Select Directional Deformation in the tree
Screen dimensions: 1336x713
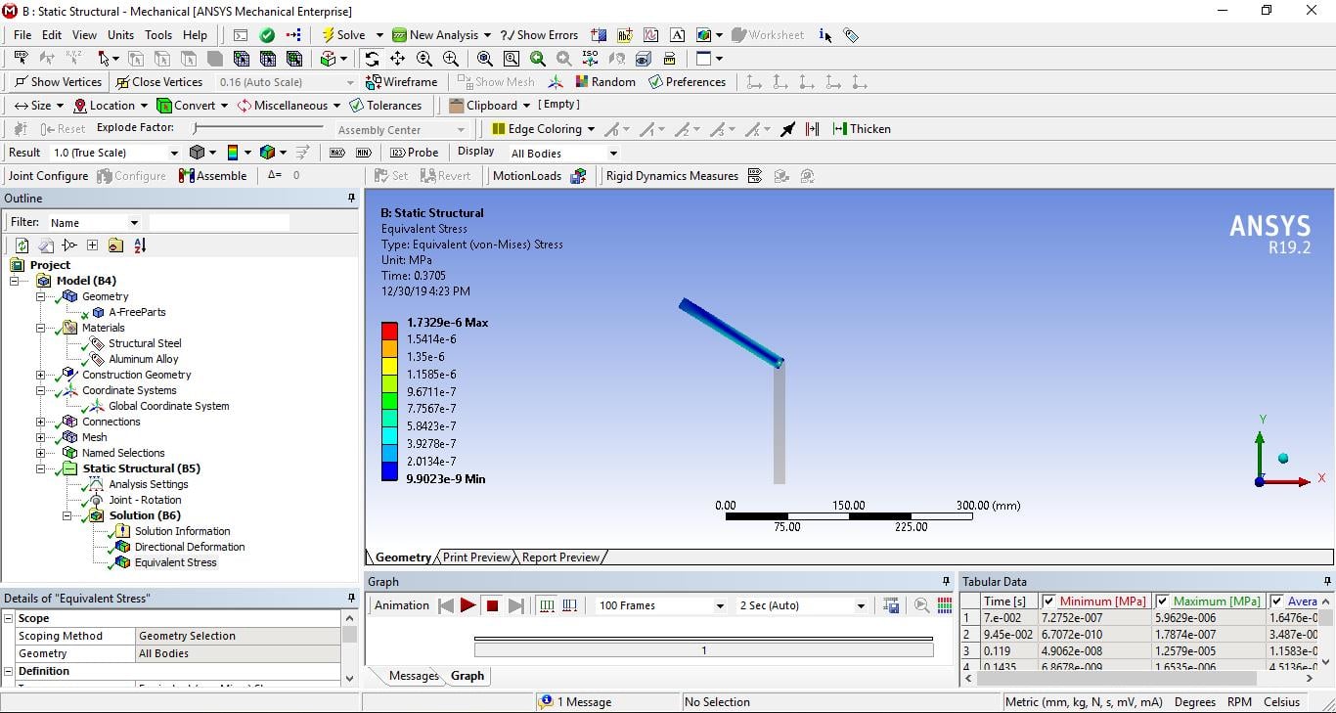pyautogui.click(x=190, y=547)
